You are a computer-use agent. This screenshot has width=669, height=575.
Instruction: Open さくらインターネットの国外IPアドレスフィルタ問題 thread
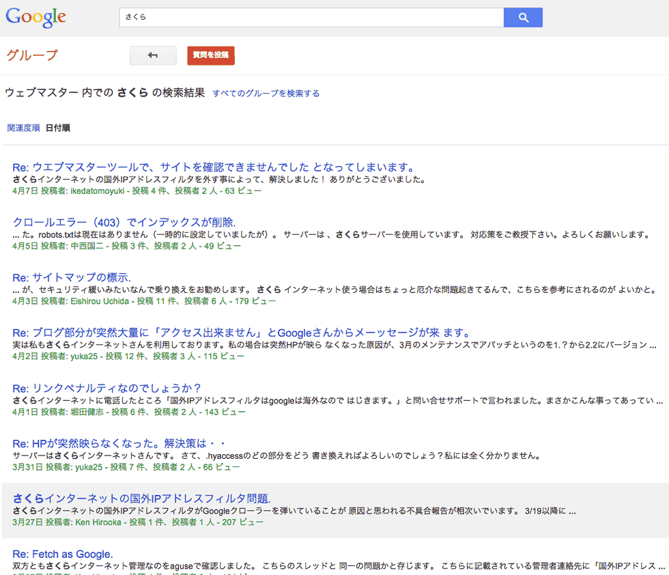click(142, 498)
